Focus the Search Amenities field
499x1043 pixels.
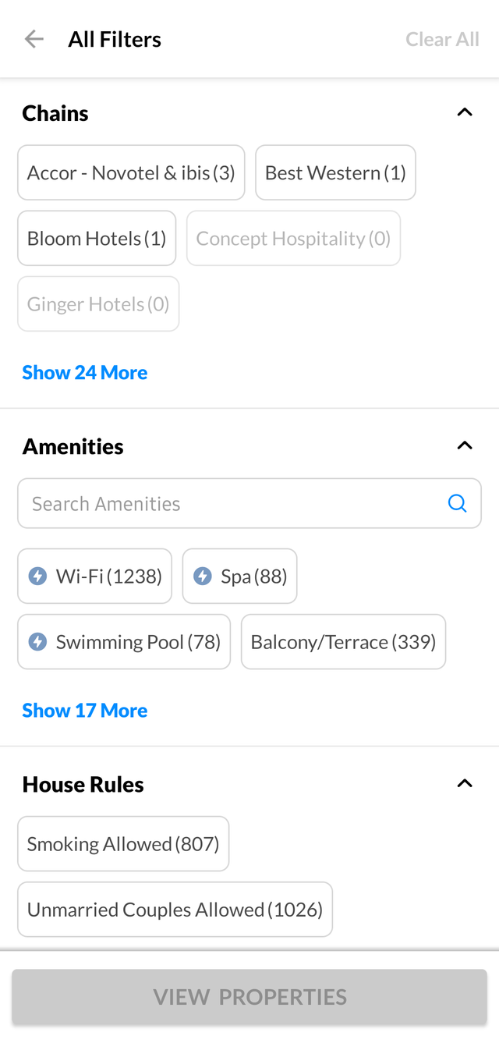click(x=234, y=503)
